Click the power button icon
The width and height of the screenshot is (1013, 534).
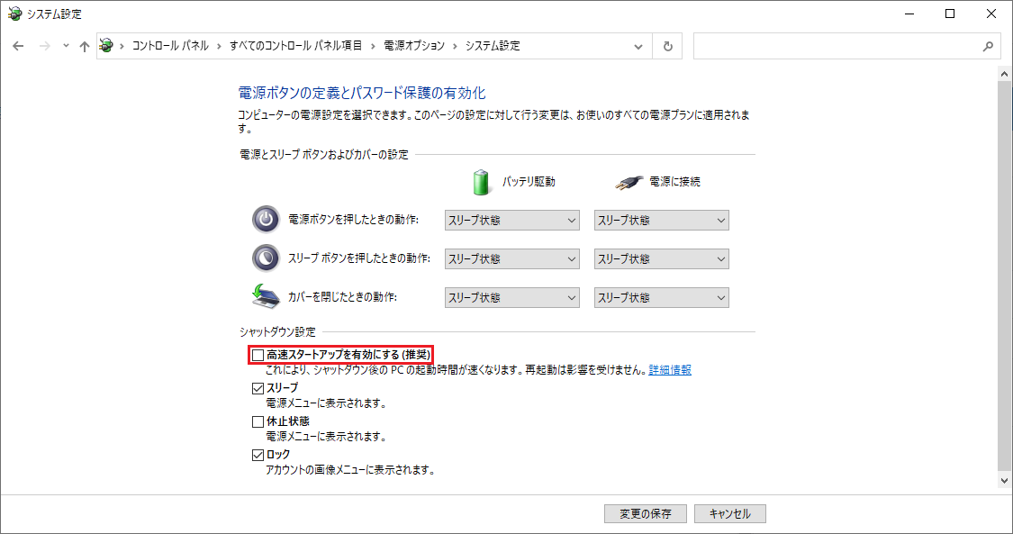pyautogui.click(x=266, y=220)
